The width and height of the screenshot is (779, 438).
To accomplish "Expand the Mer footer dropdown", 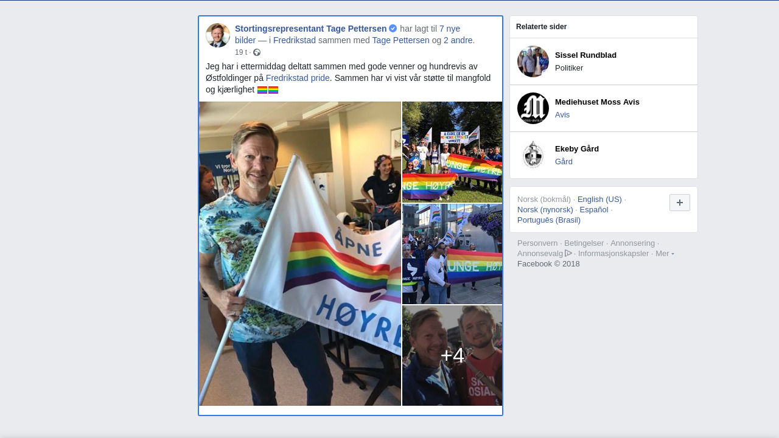I will click(665, 253).
